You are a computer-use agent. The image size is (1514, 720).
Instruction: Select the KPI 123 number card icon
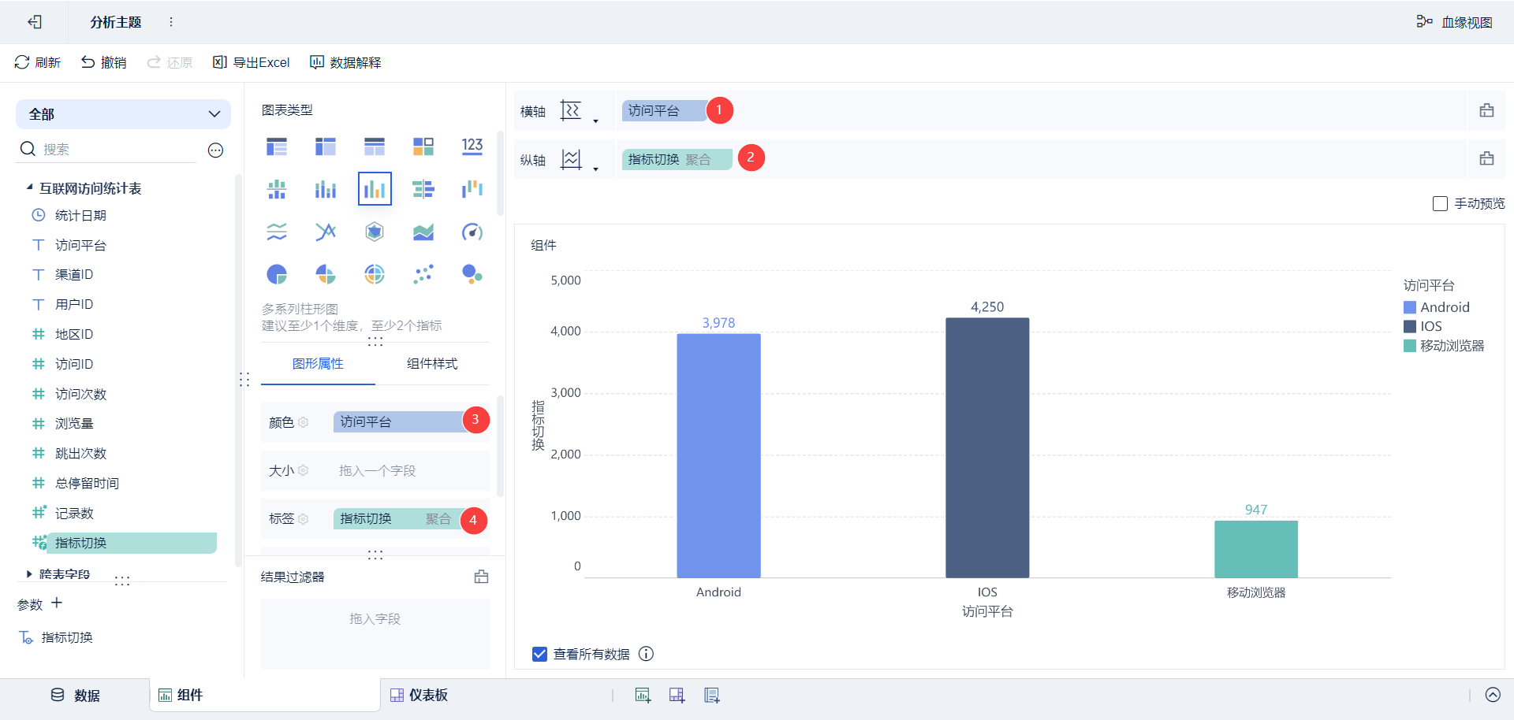tap(472, 146)
